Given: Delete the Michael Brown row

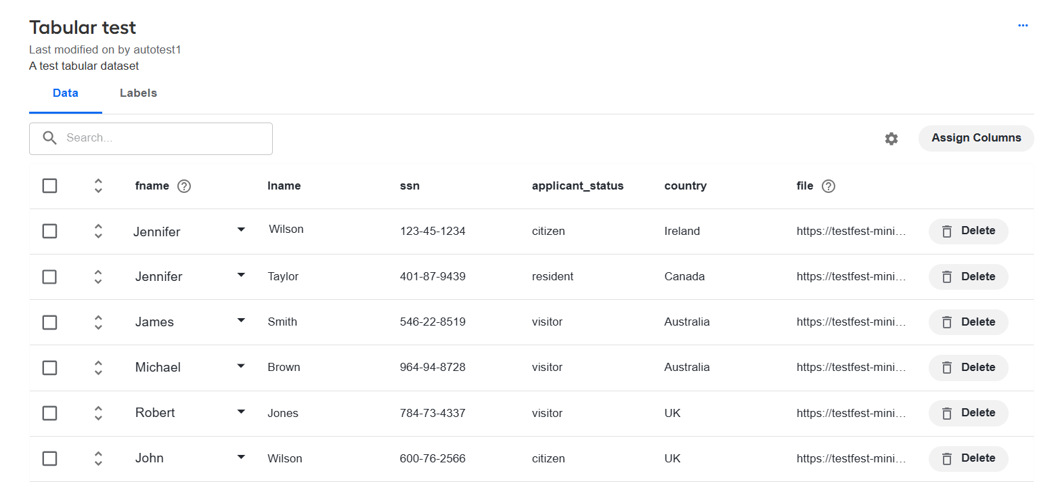Looking at the screenshot, I should pos(968,368).
